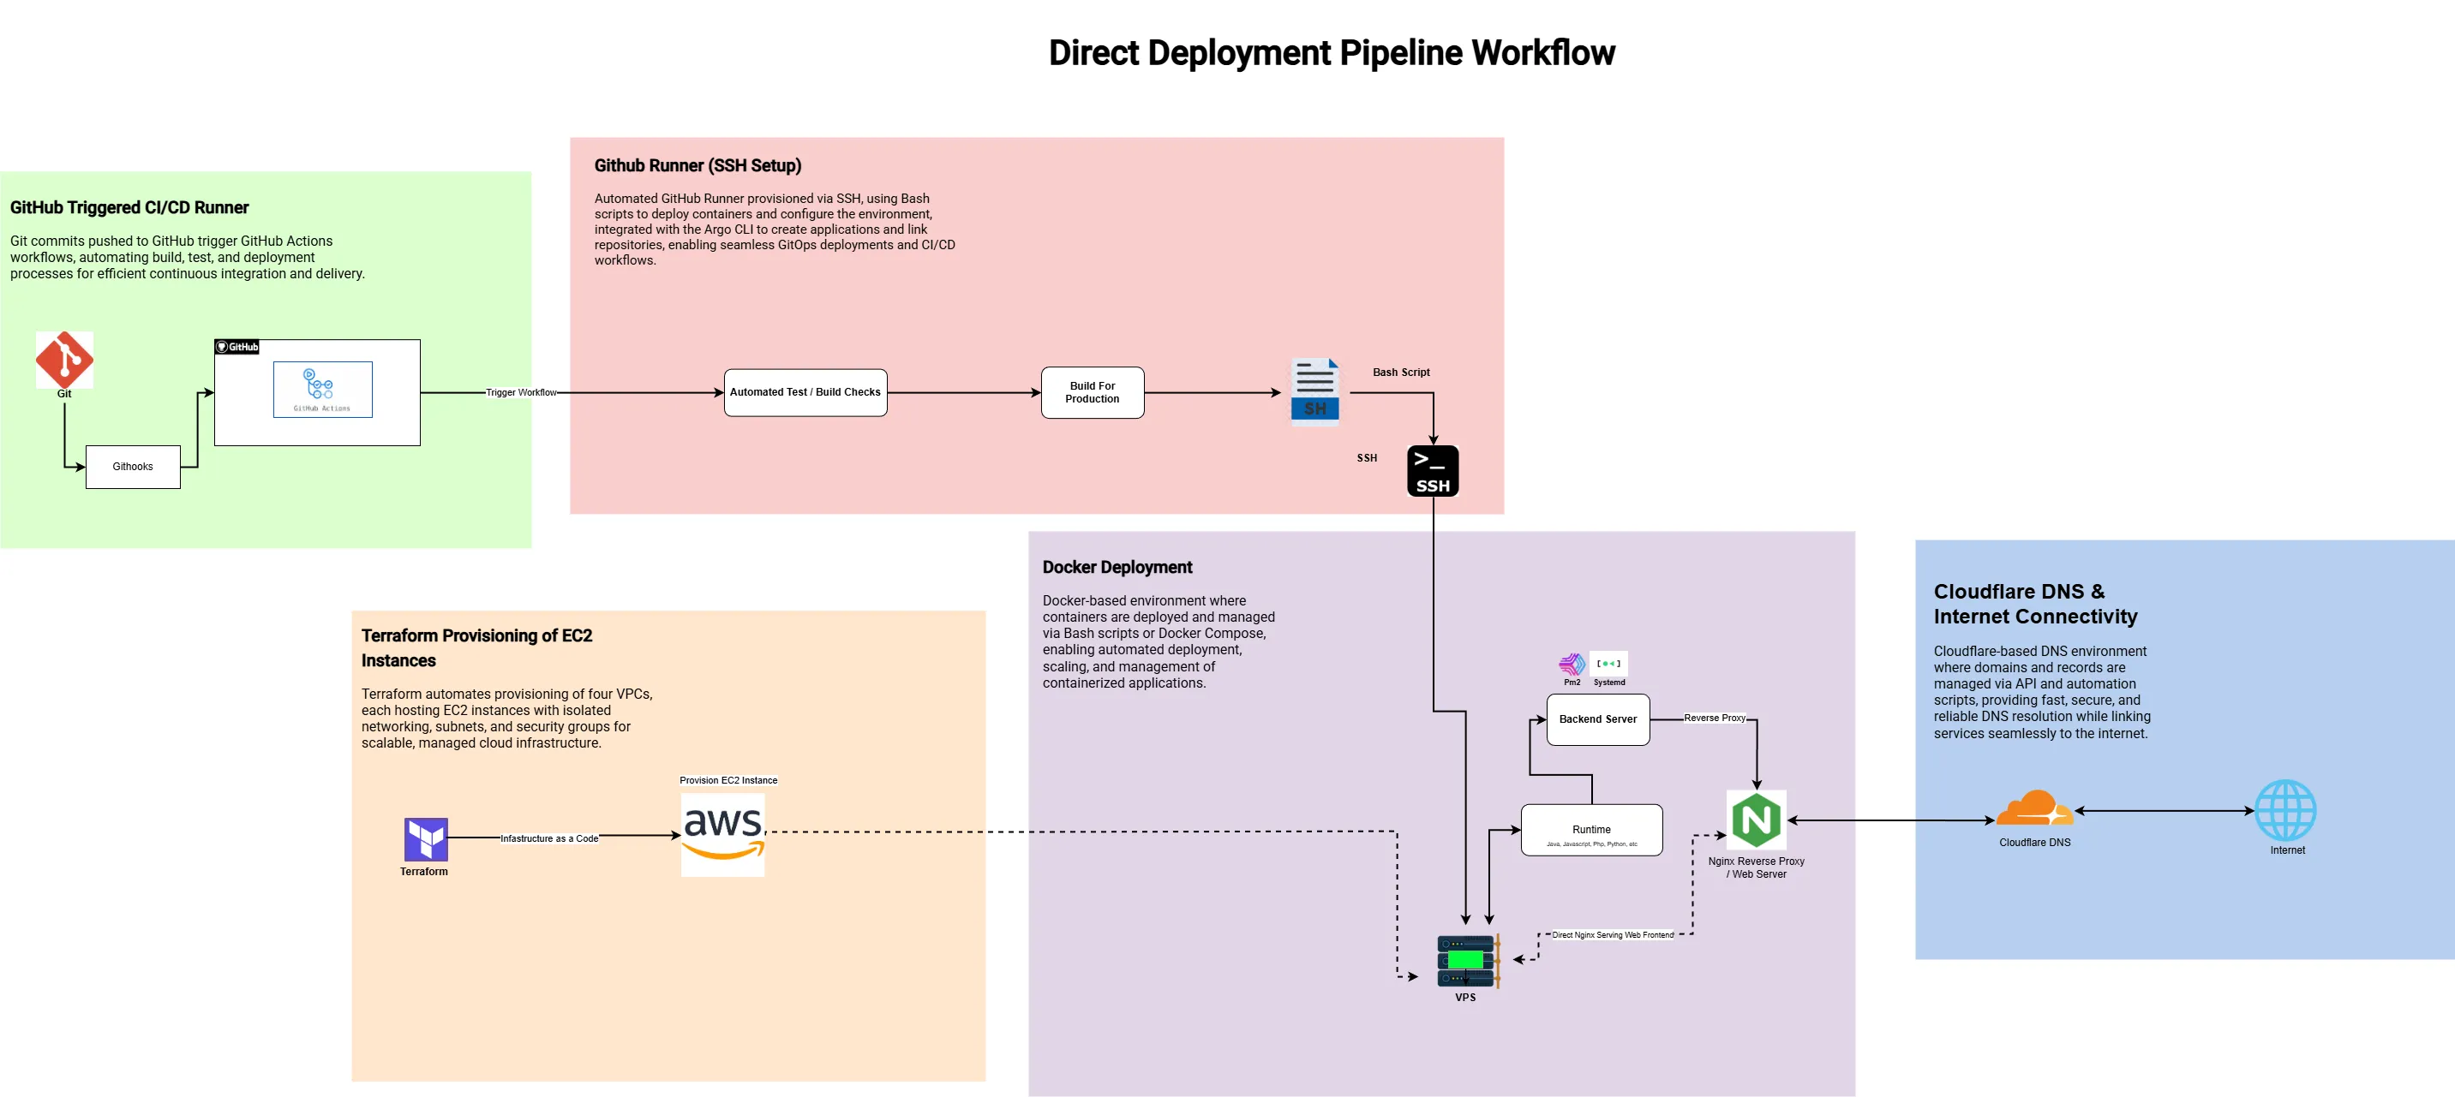Click the Build For Production box
The height and width of the screenshot is (1097, 2455).
(x=1093, y=391)
